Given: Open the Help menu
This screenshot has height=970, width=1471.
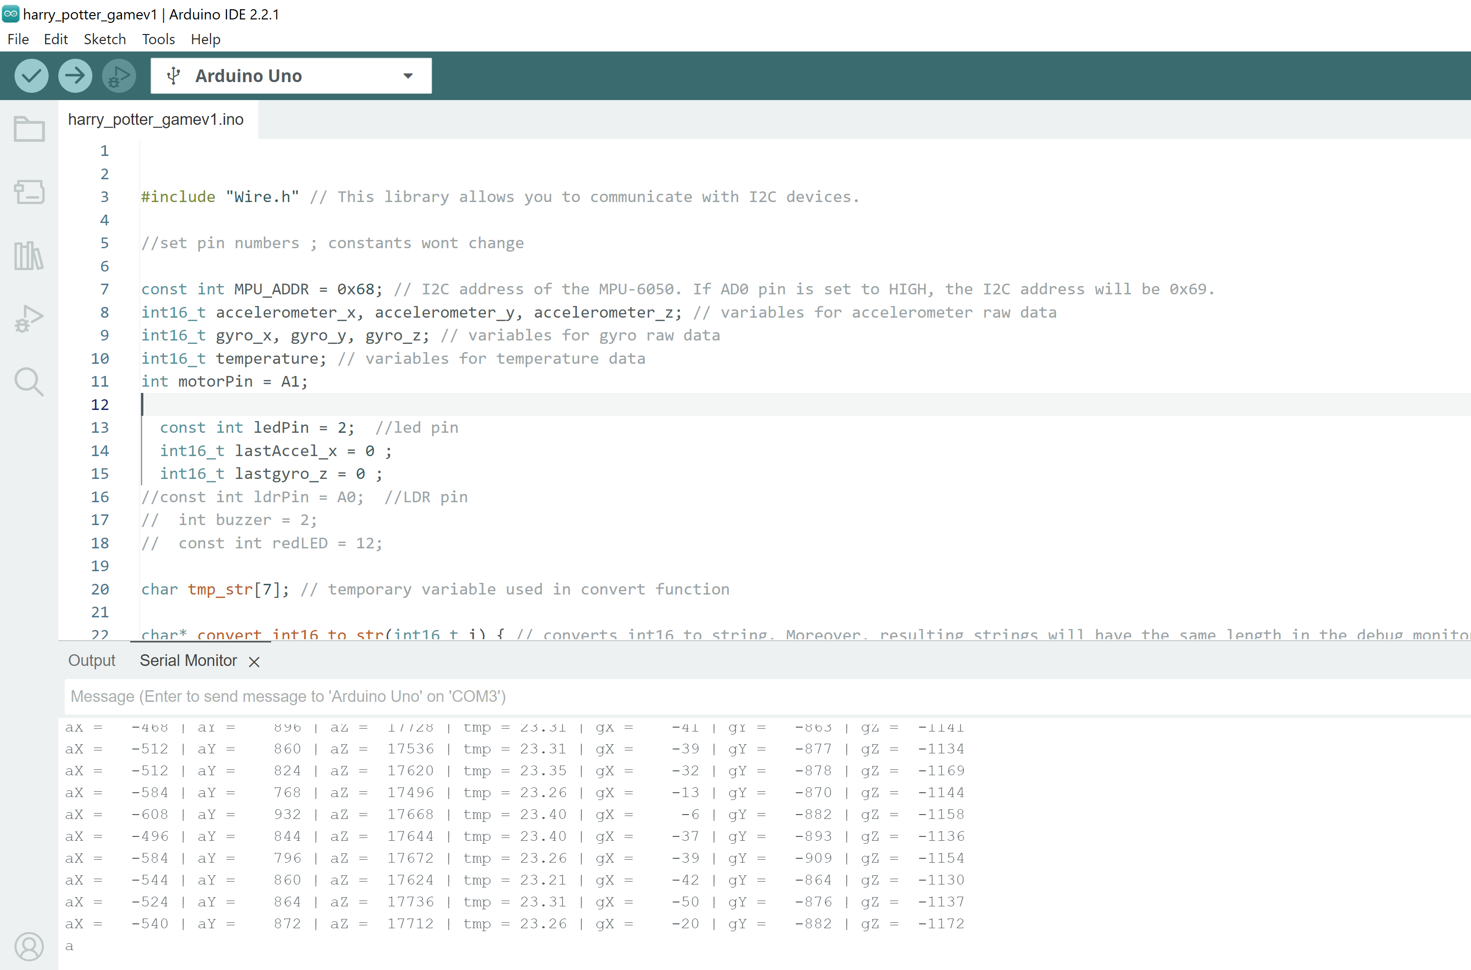Looking at the screenshot, I should (x=206, y=39).
